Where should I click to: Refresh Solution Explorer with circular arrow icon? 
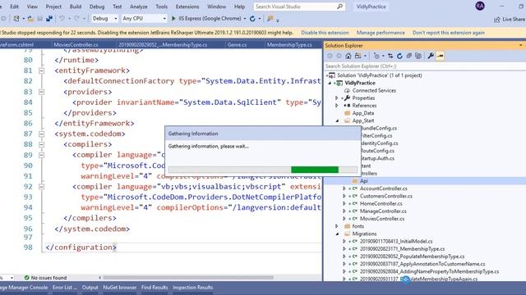pyautogui.click(x=399, y=56)
